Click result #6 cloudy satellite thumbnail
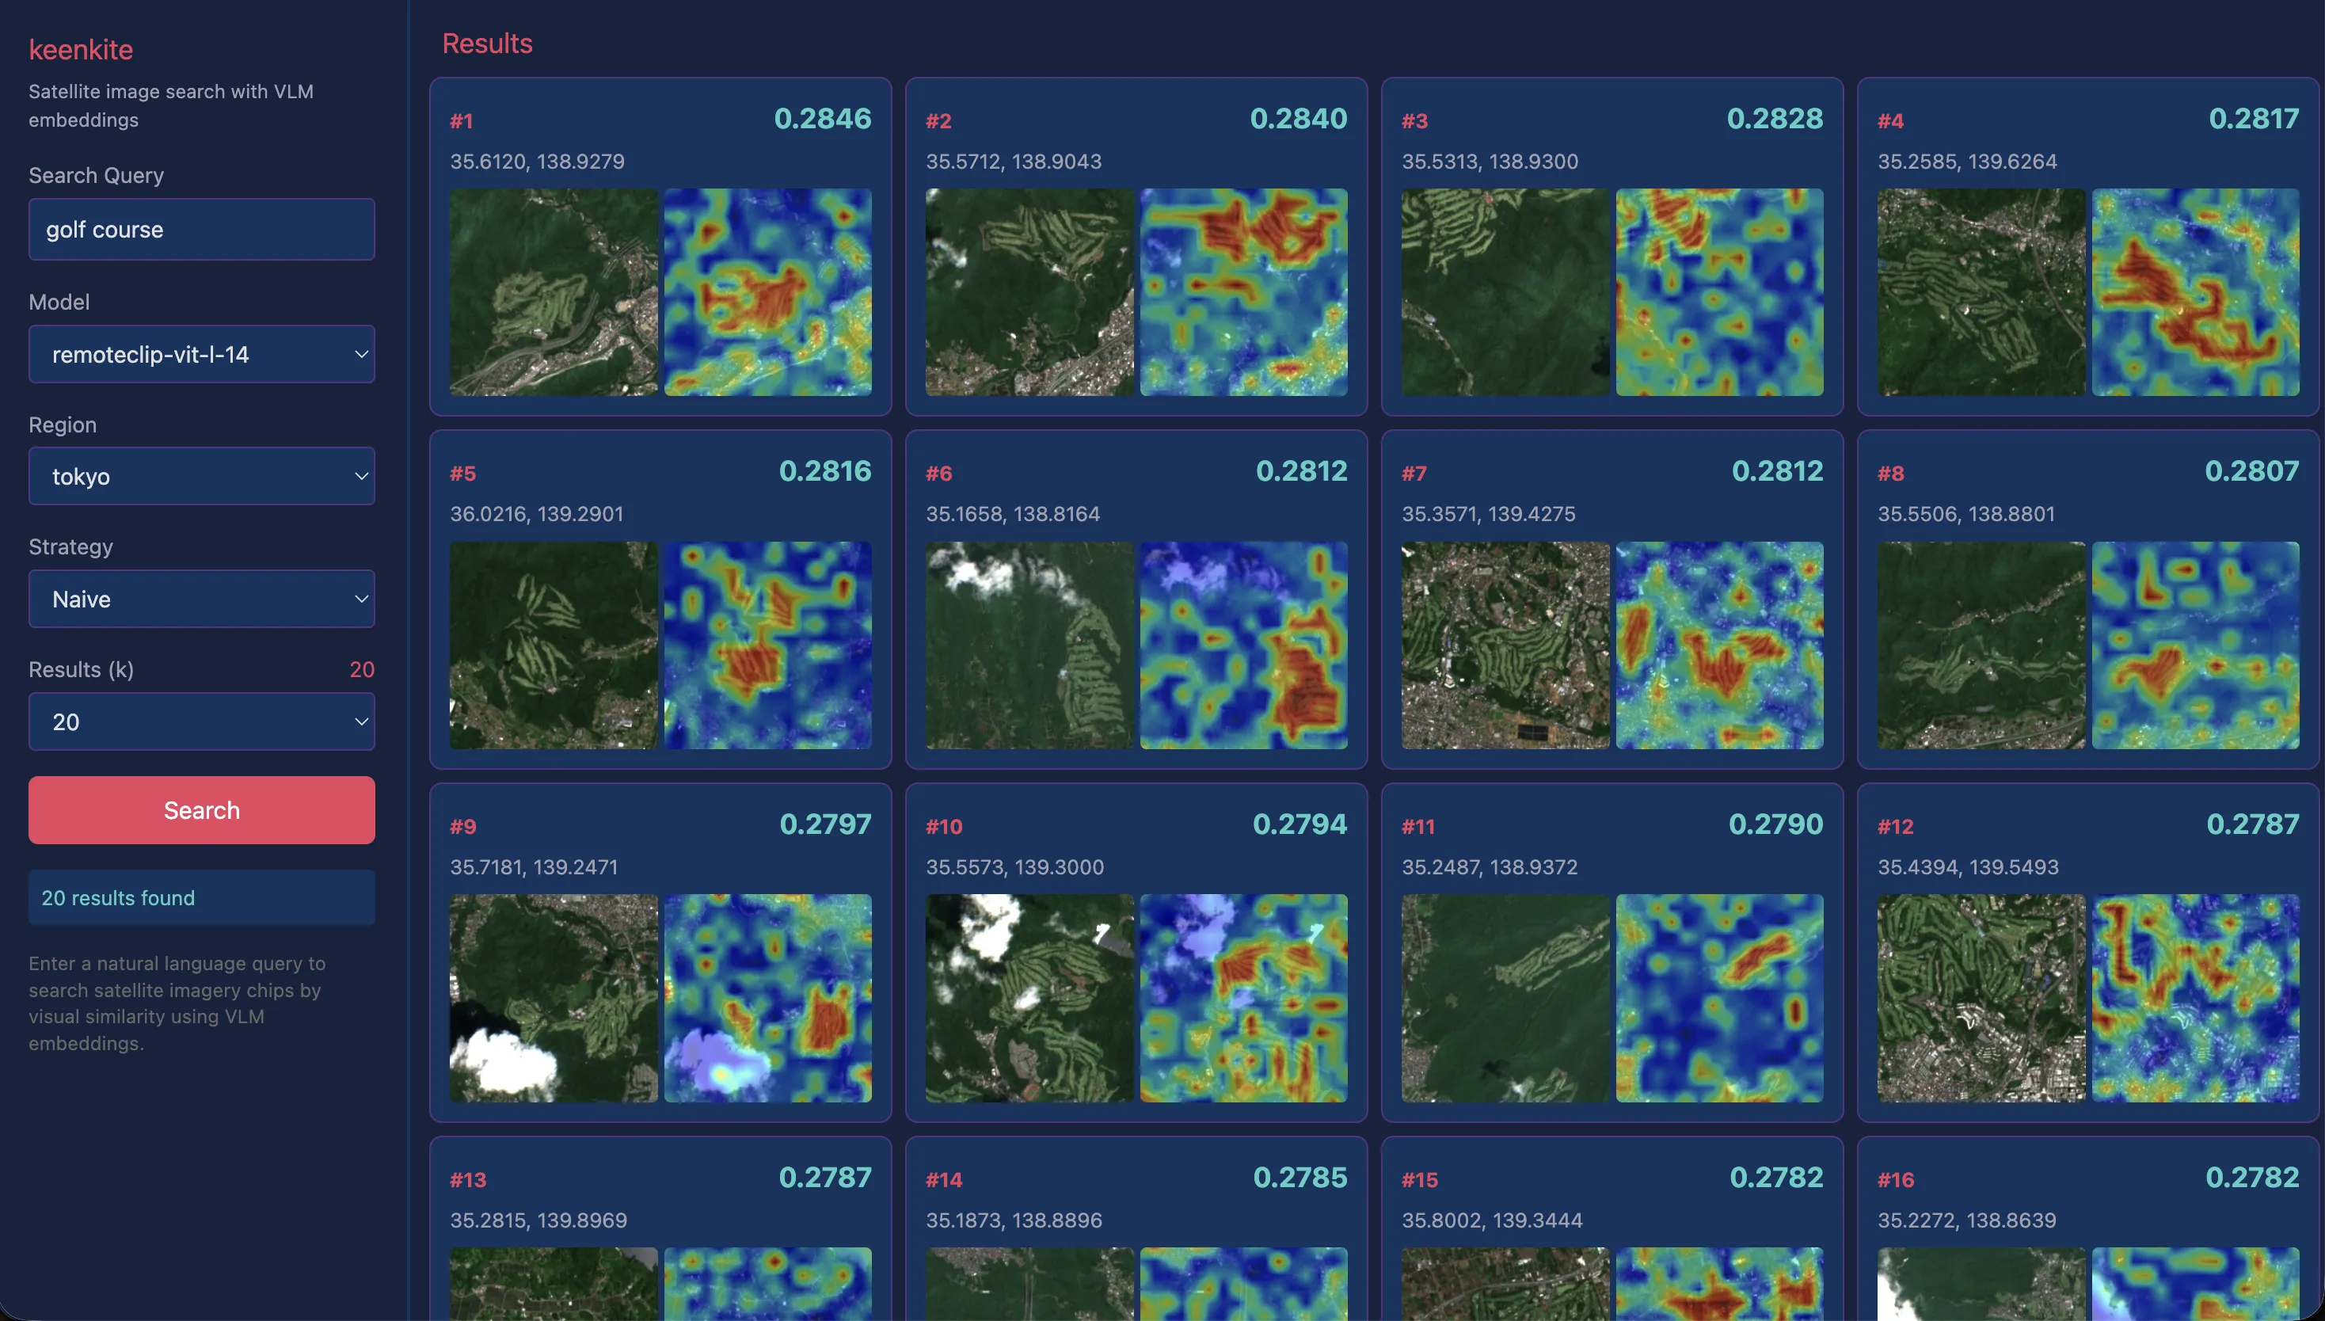The height and width of the screenshot is (1321, 2325). [1029, 645]
